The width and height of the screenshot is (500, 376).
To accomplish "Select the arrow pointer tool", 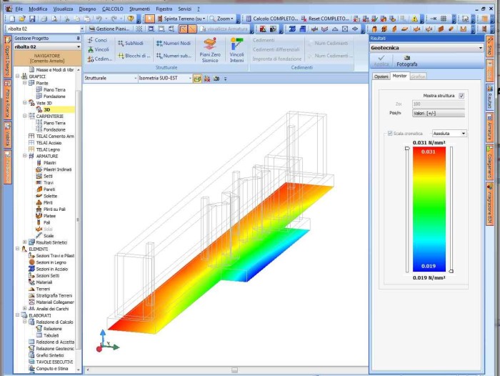I will (x=149, y=19).
